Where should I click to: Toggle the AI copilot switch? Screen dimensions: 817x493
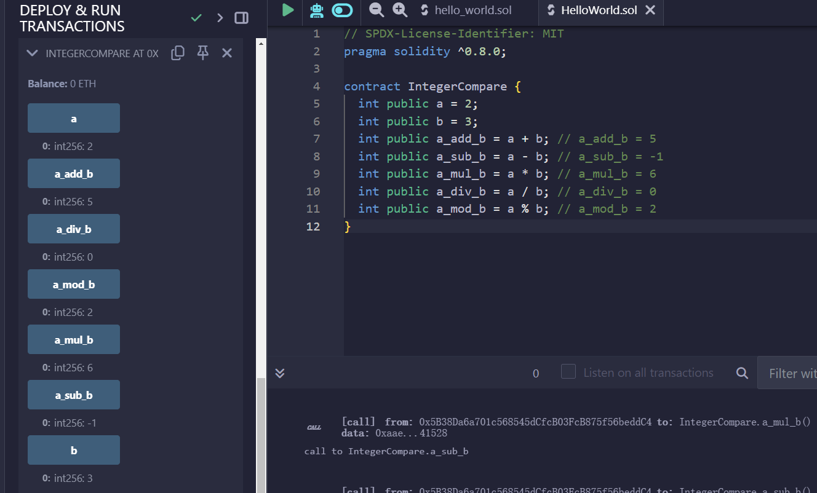coord(343,10)
